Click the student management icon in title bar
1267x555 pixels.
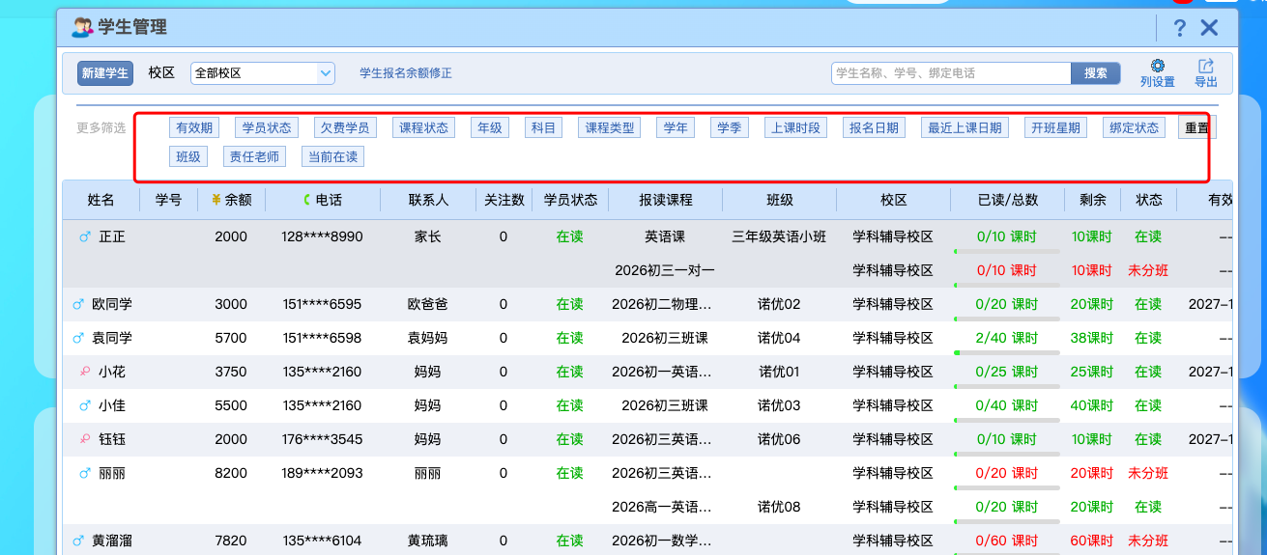(82, 27)
